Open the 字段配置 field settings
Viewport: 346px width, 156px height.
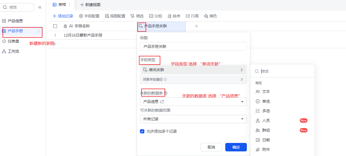pos(89,16)
